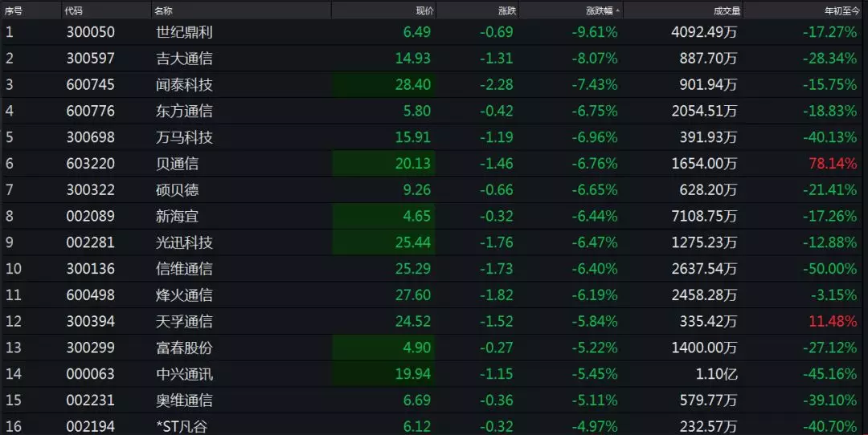This screenshot has width=868, height=435.
Task: Select stock code 600776
Action: 90,111
